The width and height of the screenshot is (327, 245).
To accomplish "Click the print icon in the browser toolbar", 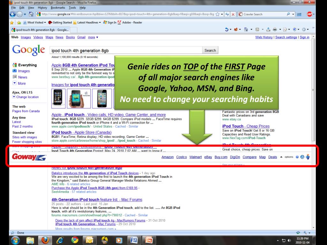I will coord(275,29).
